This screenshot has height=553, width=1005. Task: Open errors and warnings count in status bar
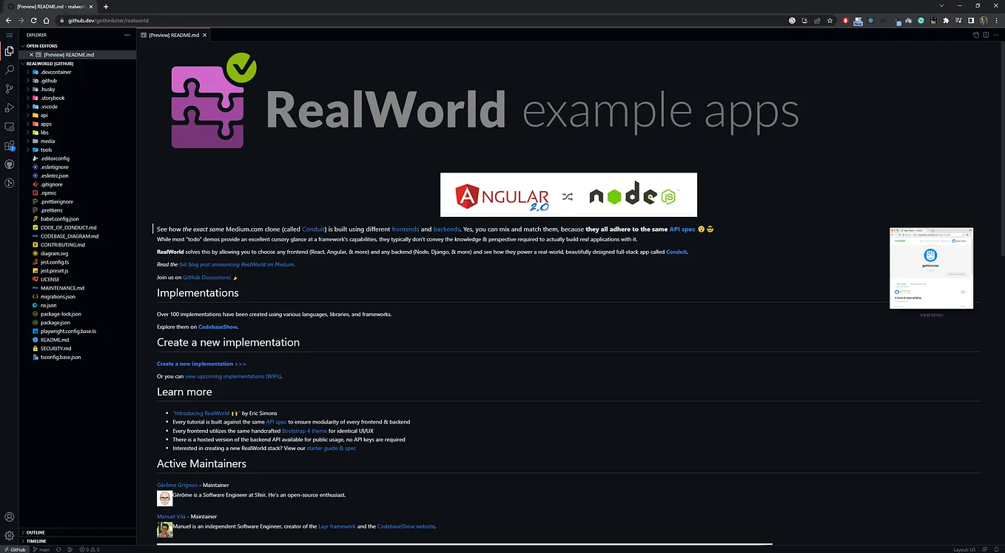tap(89, 549)
